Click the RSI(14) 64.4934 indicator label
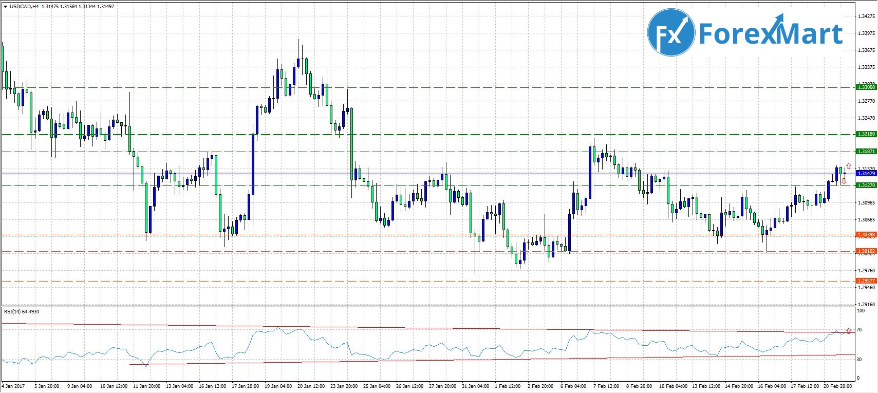The height and width of the screenshot is (393, 878). point(22,311)
